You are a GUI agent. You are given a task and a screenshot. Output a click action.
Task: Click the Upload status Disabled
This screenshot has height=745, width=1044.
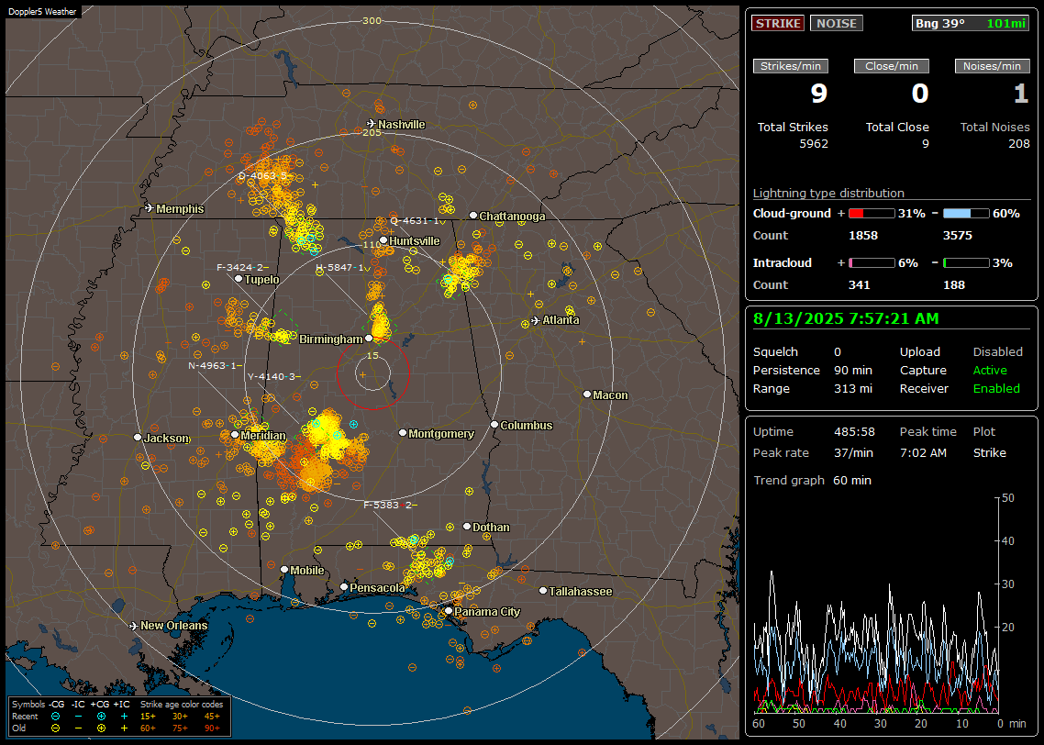tap(997, 352)
